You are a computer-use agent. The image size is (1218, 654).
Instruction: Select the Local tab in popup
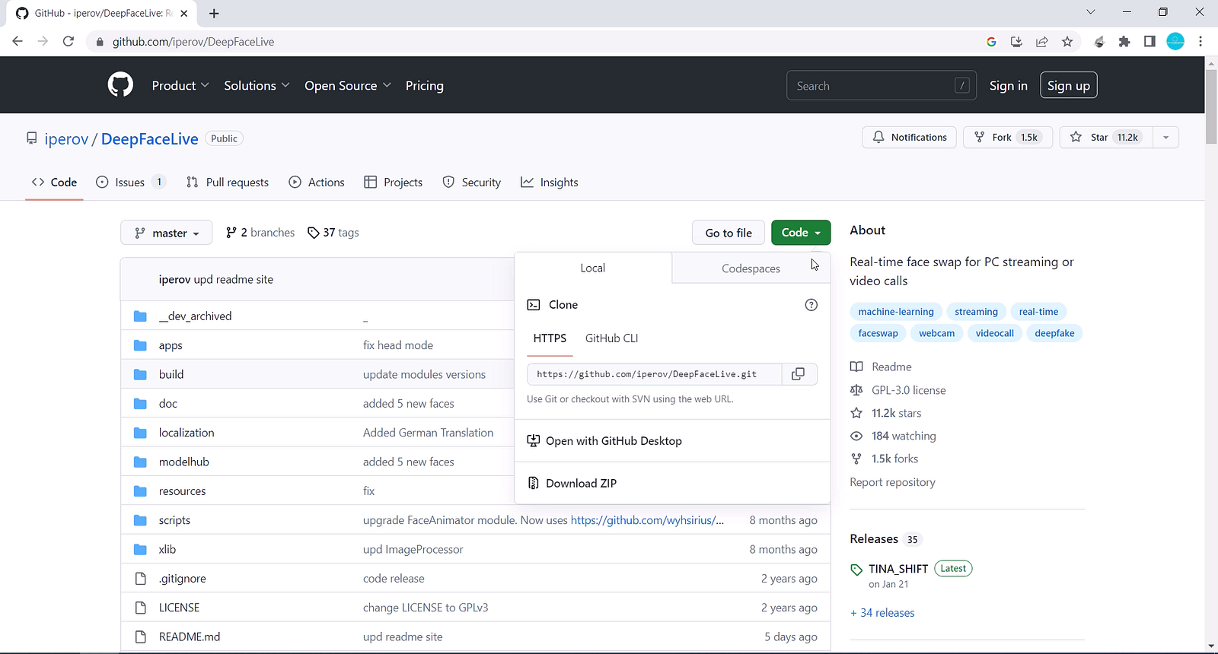593,268
